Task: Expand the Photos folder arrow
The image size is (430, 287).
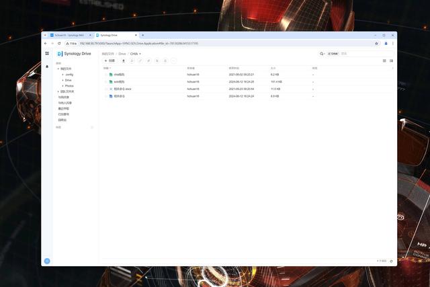Action: [62, 86]
